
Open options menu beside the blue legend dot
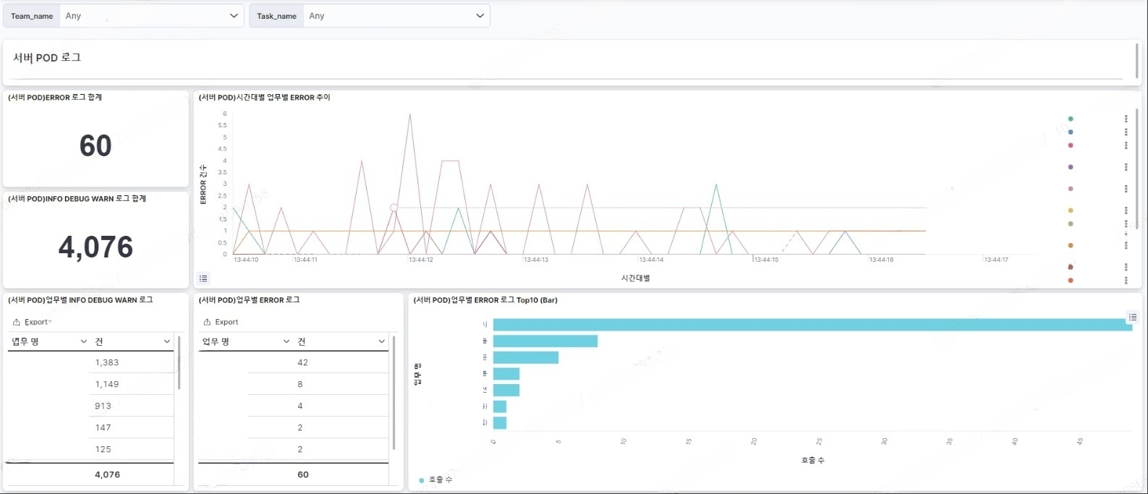[x=1126, y=132]
